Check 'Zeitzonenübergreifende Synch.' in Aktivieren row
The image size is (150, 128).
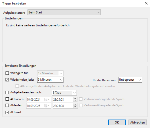pos(81,99)
